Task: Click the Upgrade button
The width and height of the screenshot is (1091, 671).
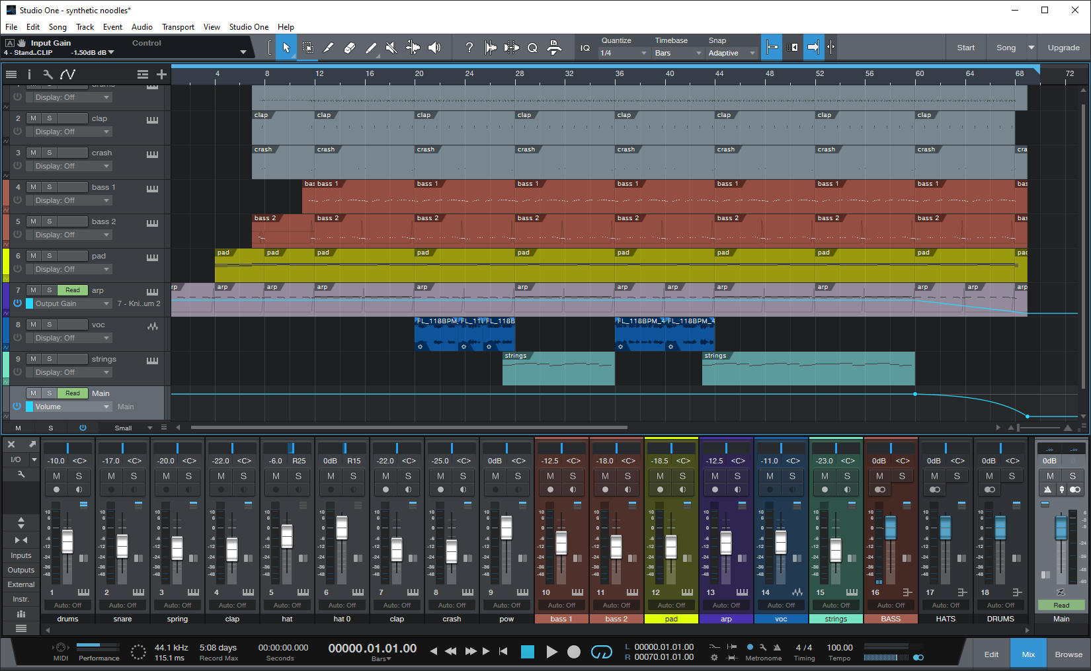Action: coord(1063,48)
